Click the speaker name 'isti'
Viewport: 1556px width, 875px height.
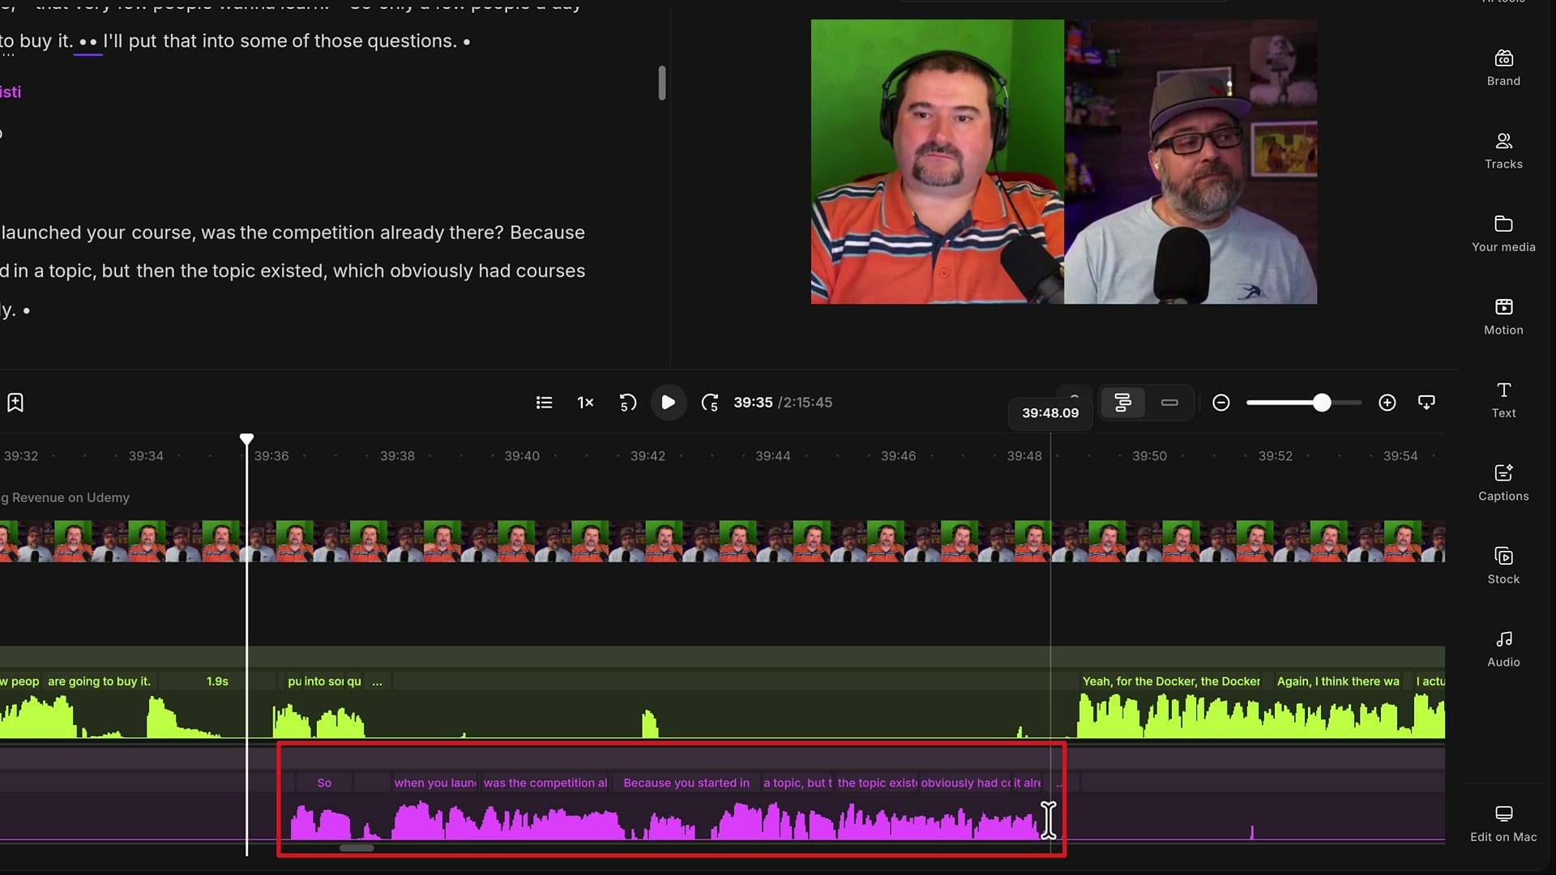point(11,92)
